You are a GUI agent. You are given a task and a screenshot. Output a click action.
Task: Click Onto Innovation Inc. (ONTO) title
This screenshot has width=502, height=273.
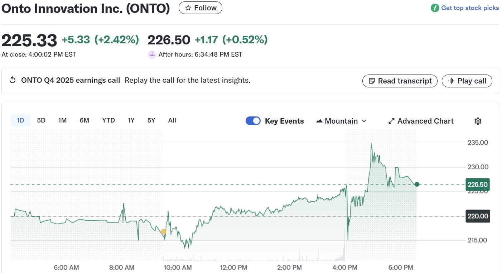click(86, 8)
